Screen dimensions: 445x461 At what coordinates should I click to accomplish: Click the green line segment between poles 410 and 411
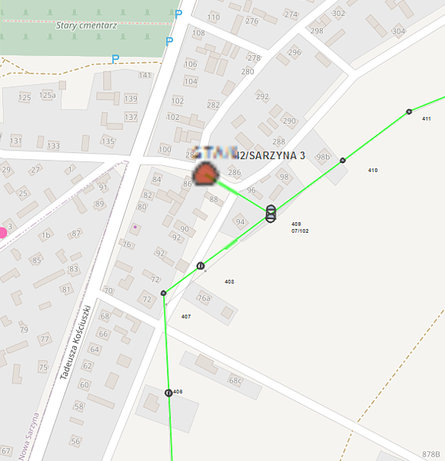point(376,136)
